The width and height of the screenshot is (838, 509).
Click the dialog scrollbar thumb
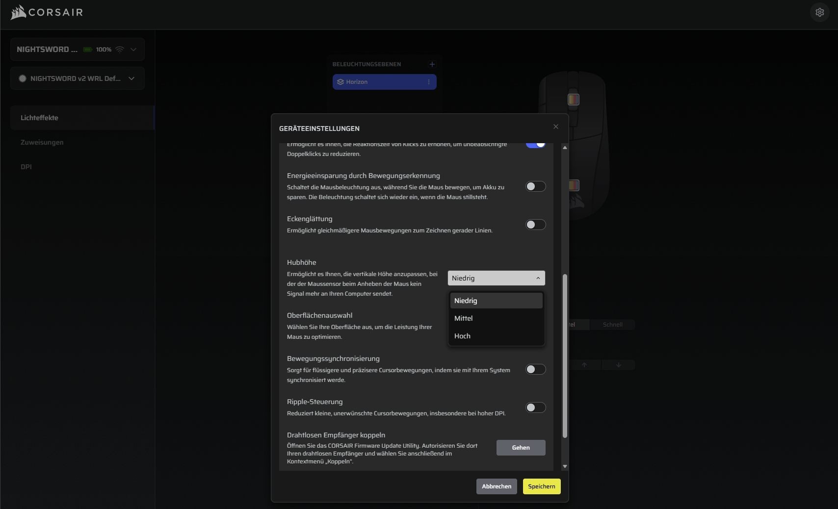point(565,356)
